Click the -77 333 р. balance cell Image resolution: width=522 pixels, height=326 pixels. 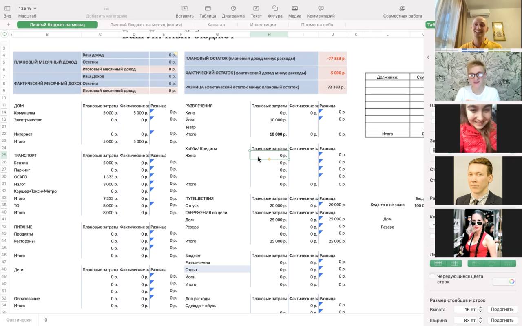[333, 58]
